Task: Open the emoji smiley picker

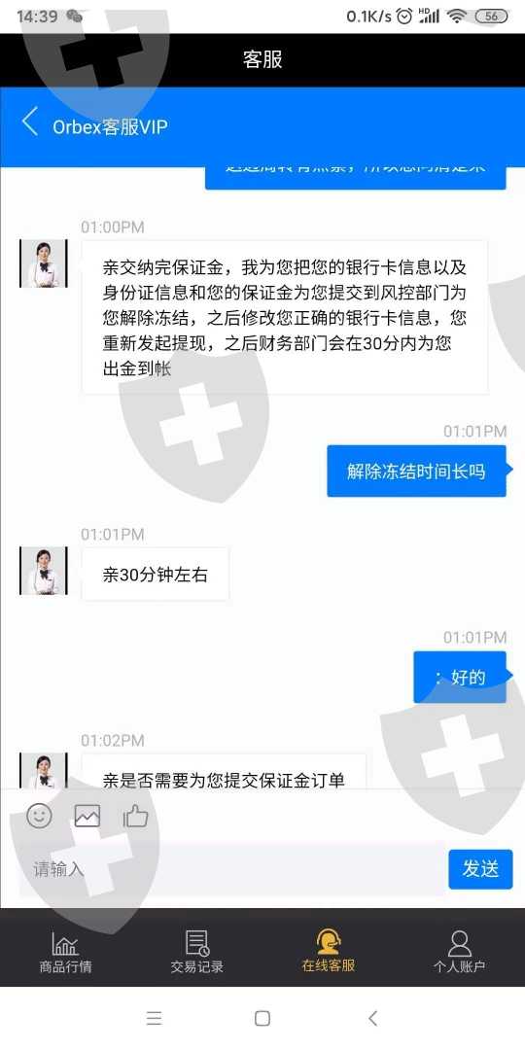Action: (x=40, y=815)
